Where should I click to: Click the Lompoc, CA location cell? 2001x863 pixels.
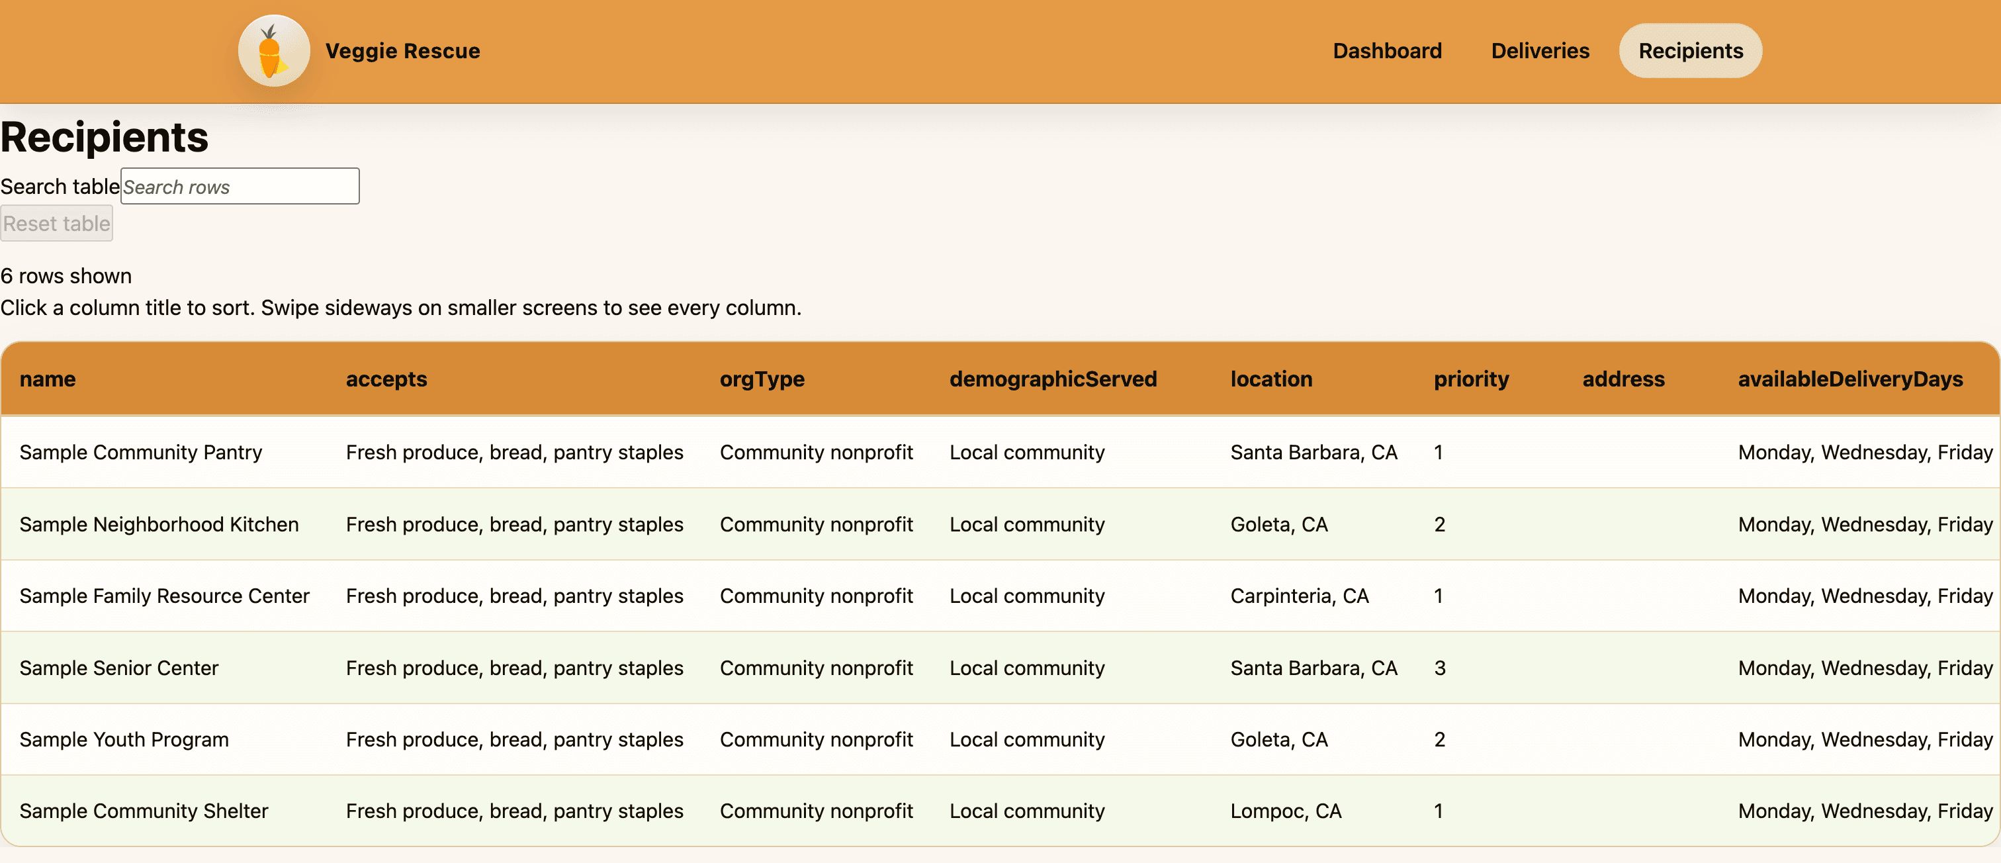[x=1286, y=811]
